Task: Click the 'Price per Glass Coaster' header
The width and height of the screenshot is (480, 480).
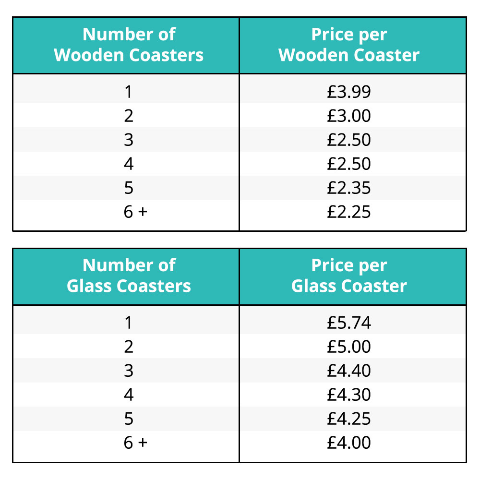Action: pyautogui.click(x=349, y=276)
